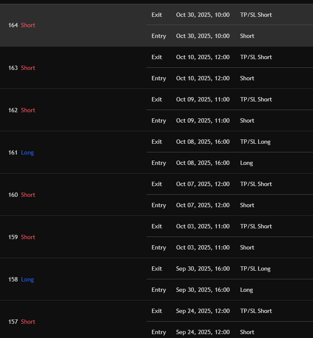Select trade number 160
Image resolution: width=313 pixels, height=338 pixels.
[x=13, y=195]
